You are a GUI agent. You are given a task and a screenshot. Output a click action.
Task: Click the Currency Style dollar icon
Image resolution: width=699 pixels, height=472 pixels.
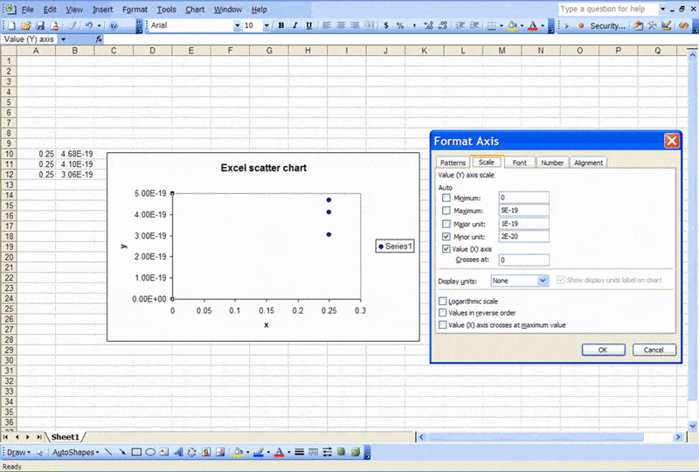click(387, 26)
